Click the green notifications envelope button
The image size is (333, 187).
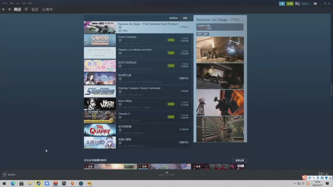(x=290, y=4)
